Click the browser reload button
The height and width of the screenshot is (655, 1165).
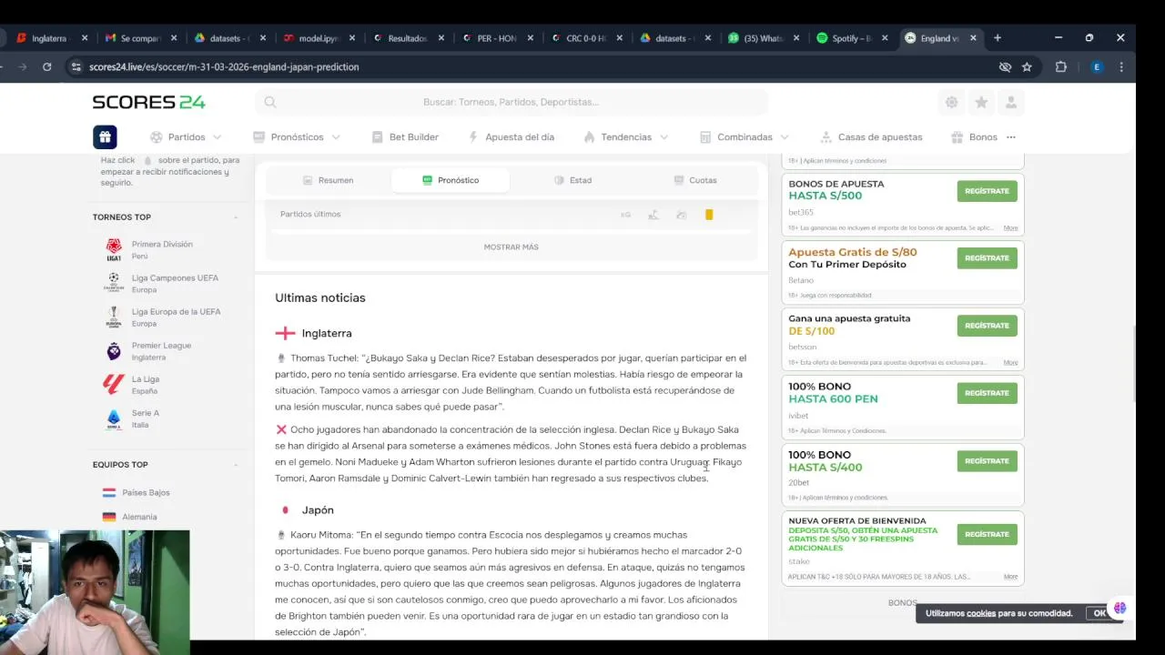coord(46,66)
